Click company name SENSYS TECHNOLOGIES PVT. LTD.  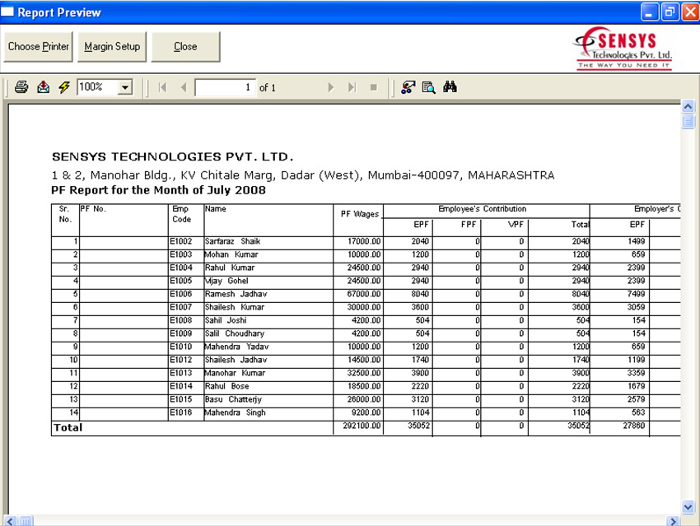pyautogui.click(x=172, y=156)
